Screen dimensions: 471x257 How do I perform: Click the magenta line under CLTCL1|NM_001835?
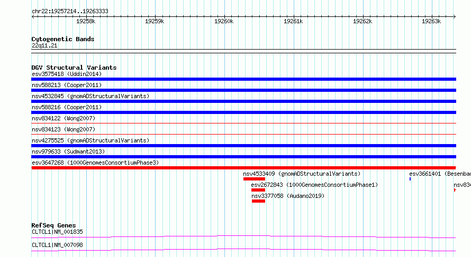click(x=243, y=236)
